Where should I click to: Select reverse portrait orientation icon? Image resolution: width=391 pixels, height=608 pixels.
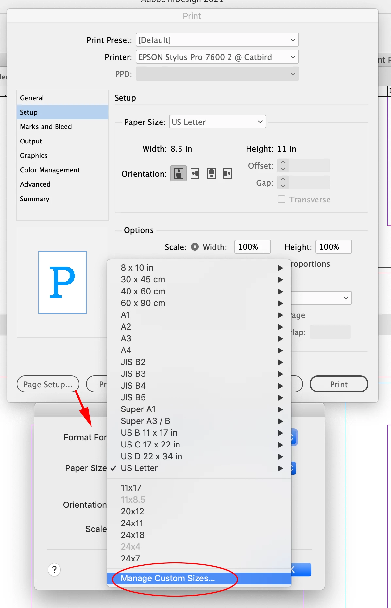click(x=212, y=173)
